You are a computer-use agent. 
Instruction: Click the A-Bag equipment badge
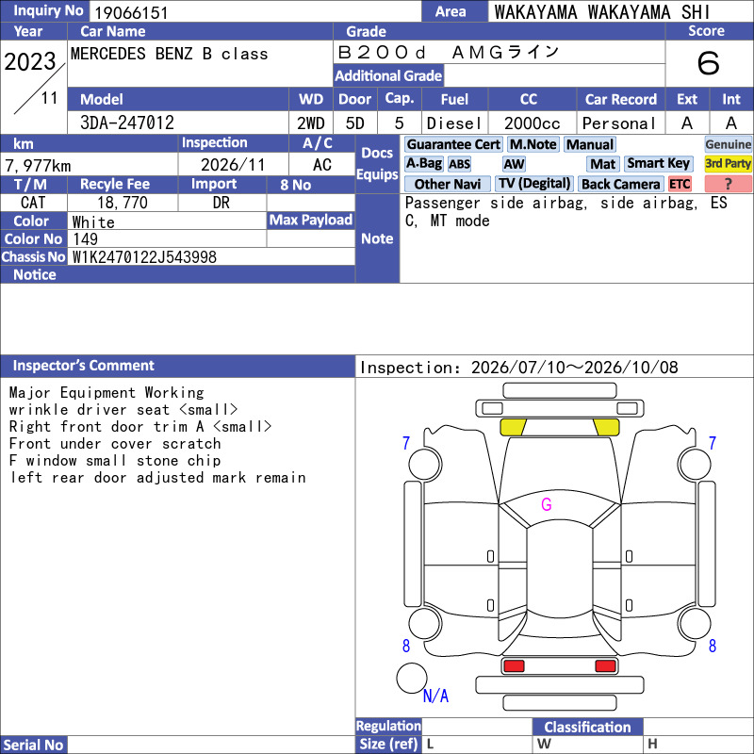pos(423,163)
